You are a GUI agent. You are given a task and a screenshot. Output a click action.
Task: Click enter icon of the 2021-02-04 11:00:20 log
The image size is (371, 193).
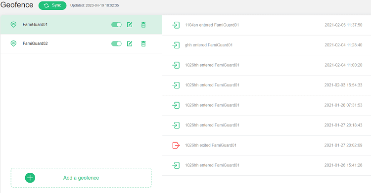tap(176, 65)
